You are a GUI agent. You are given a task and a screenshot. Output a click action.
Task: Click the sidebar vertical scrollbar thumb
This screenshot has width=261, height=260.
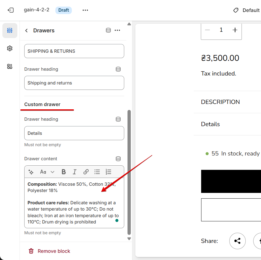129,173
